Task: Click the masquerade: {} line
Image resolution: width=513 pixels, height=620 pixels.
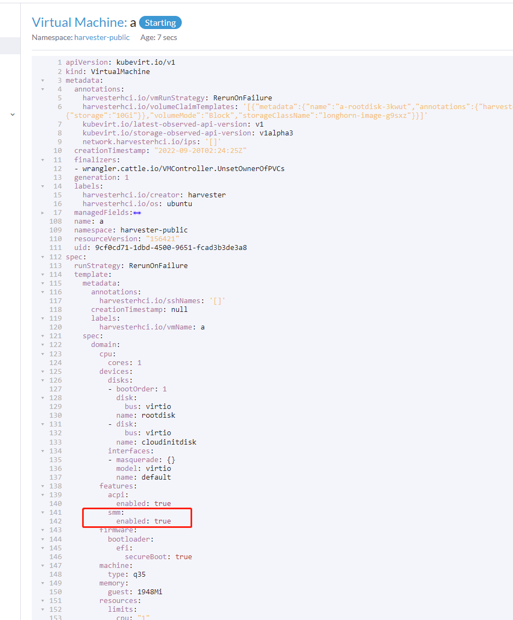Action: [x=141, y=459]
